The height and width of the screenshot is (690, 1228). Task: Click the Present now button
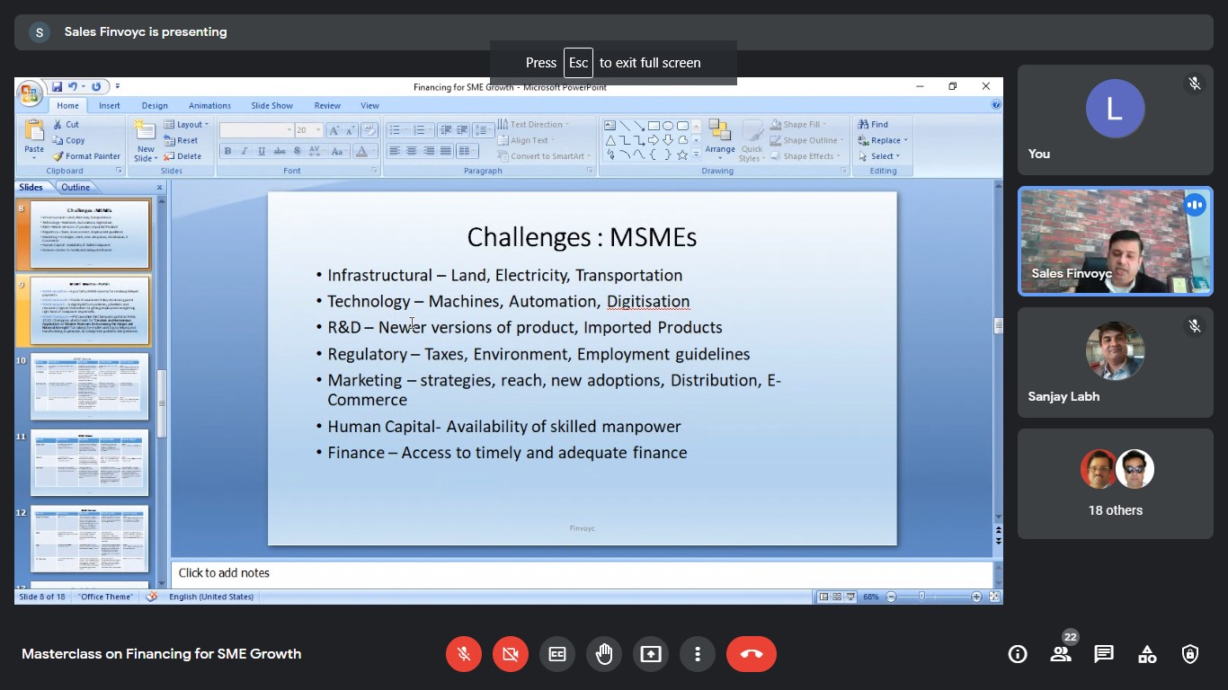click(x=651, y=654)
